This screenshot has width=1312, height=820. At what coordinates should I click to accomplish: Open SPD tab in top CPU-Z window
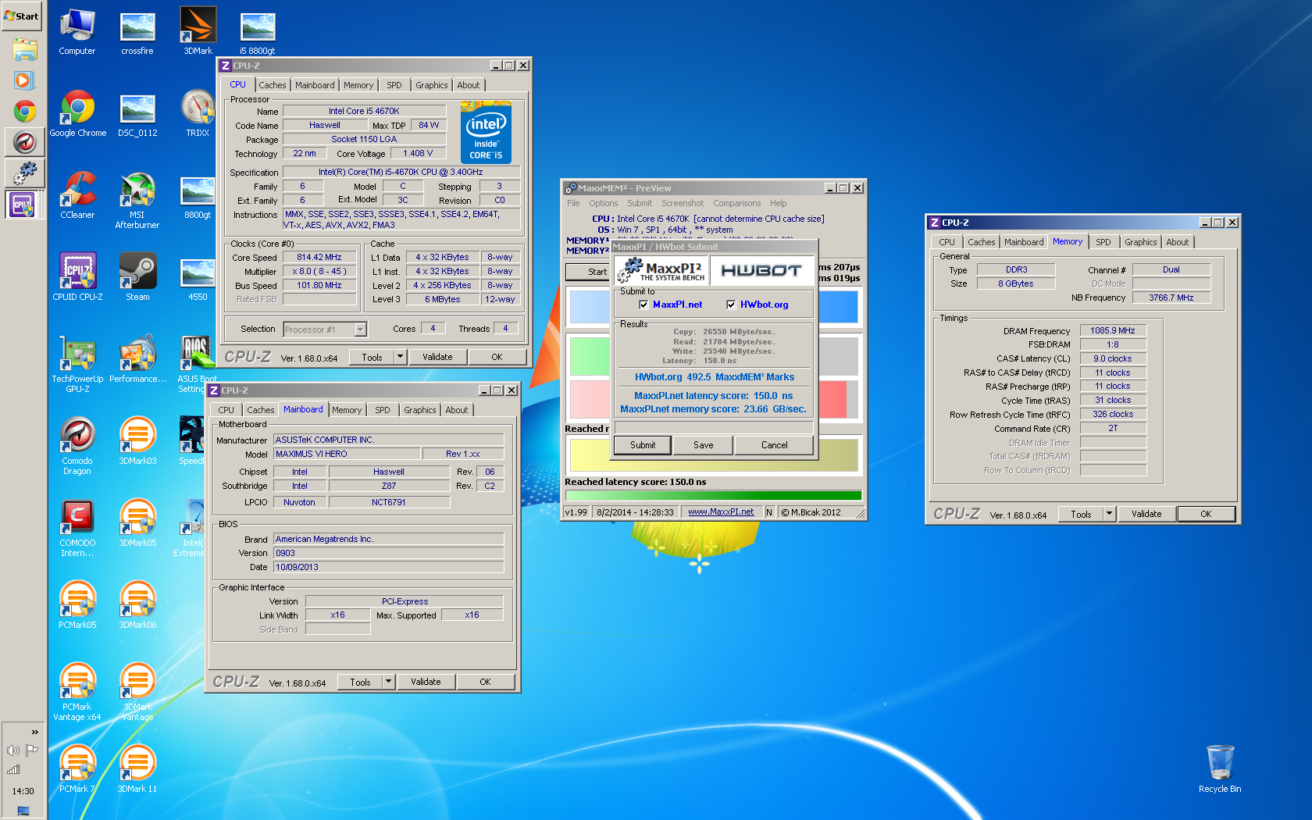click(394, 85)
